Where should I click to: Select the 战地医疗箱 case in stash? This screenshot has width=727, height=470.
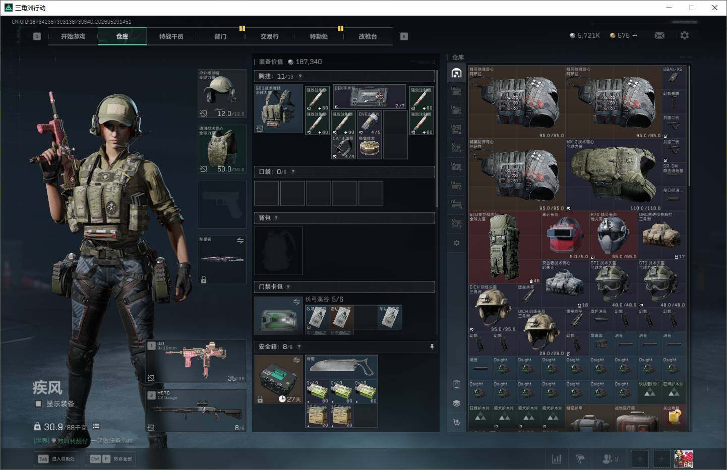pyautogui.click(x=637, y=419)
